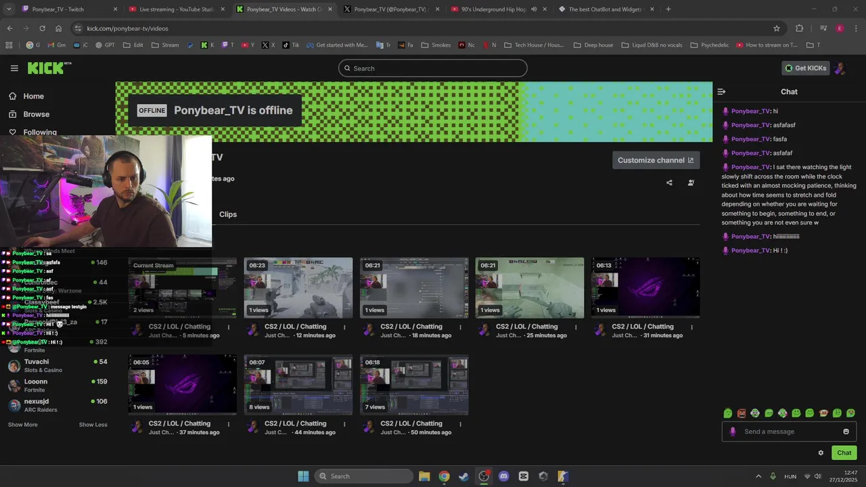Open Chrome from the taskbar
The image size is (866, 487).
coord(444,476)
